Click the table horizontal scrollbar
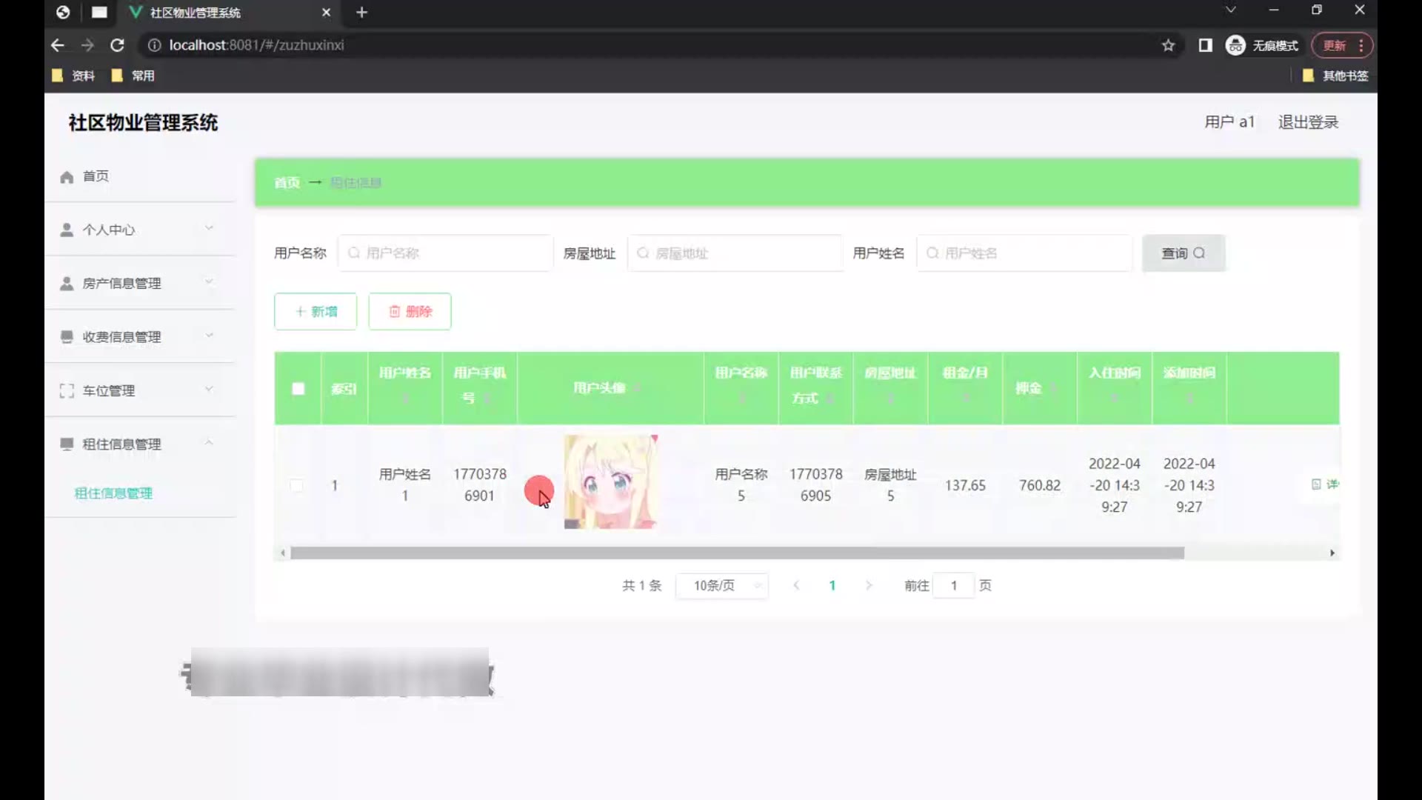This screenshot has width=1422, height=800. [737, 553]
